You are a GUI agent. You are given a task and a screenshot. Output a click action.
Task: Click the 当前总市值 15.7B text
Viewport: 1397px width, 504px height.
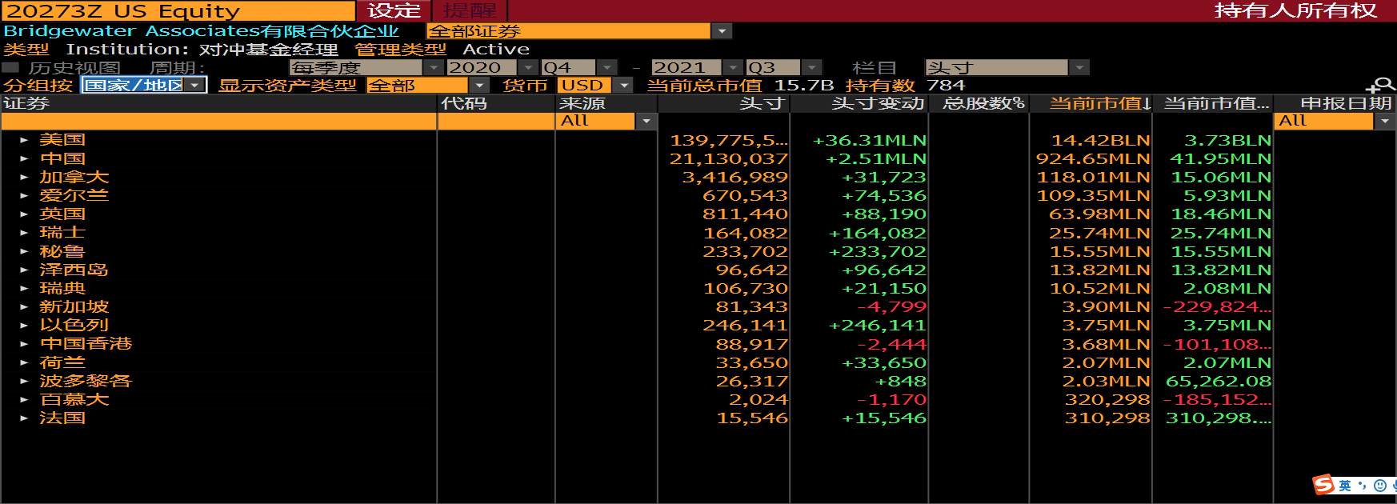[740, 85]
